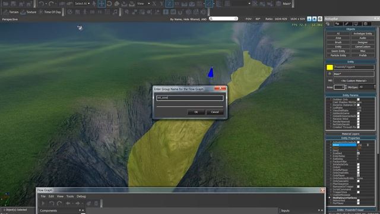
Task: Confirm group name with OK
Action: pyautogui.click(x=196, y=112)
